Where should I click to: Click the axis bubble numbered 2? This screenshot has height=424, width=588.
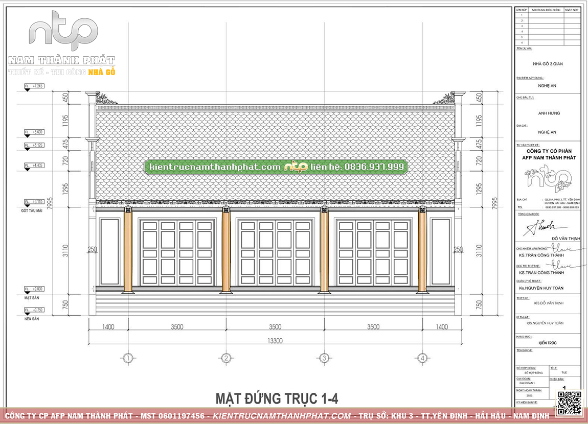226,359
